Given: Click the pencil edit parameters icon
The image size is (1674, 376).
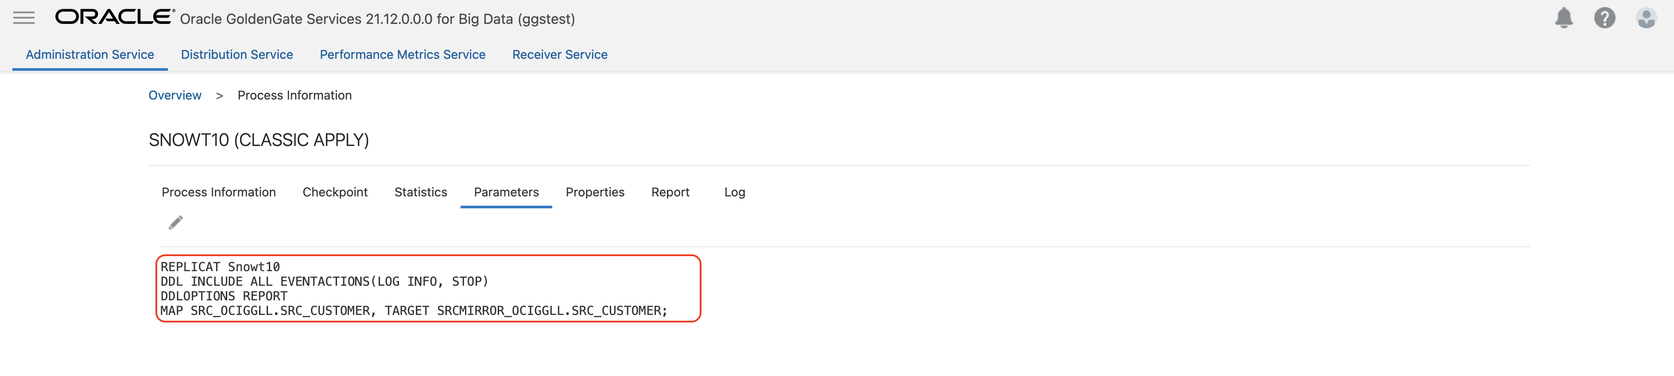Looking at the screenshot, I should (175, 223).
